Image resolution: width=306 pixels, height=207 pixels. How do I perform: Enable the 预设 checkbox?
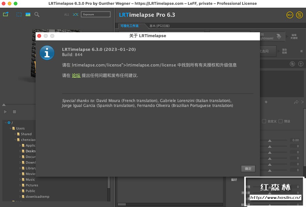[x=281, y=121]
